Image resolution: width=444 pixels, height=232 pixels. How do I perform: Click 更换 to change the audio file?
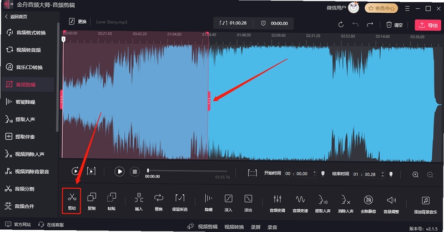78,22
